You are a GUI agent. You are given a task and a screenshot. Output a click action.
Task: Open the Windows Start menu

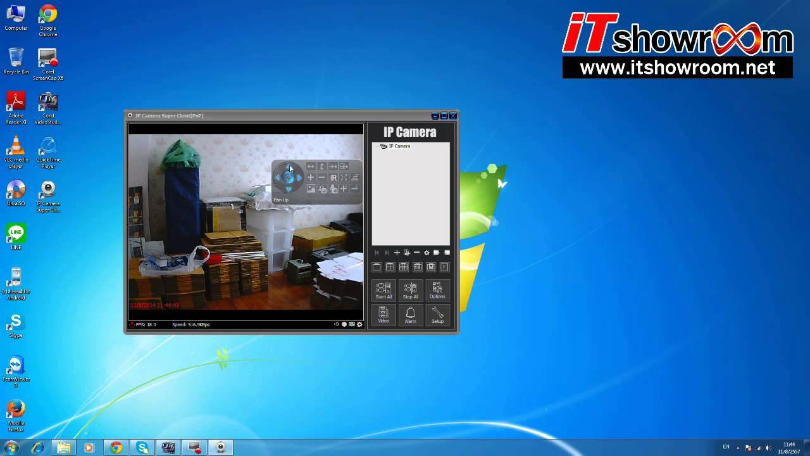click(11, 448)
